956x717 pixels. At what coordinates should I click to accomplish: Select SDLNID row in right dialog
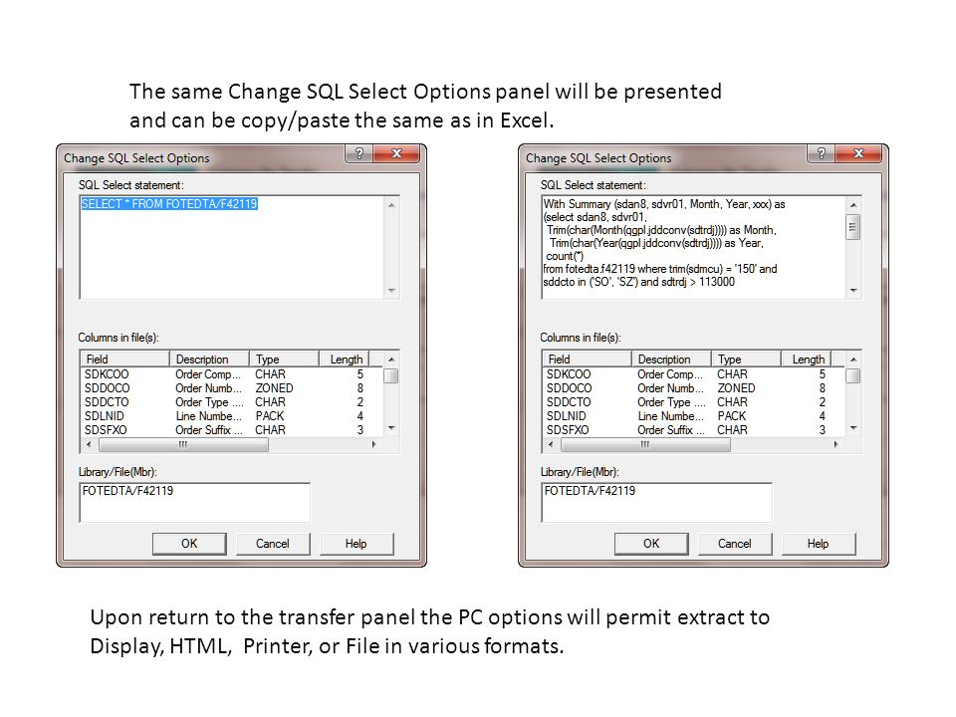[x=694, y=416]
